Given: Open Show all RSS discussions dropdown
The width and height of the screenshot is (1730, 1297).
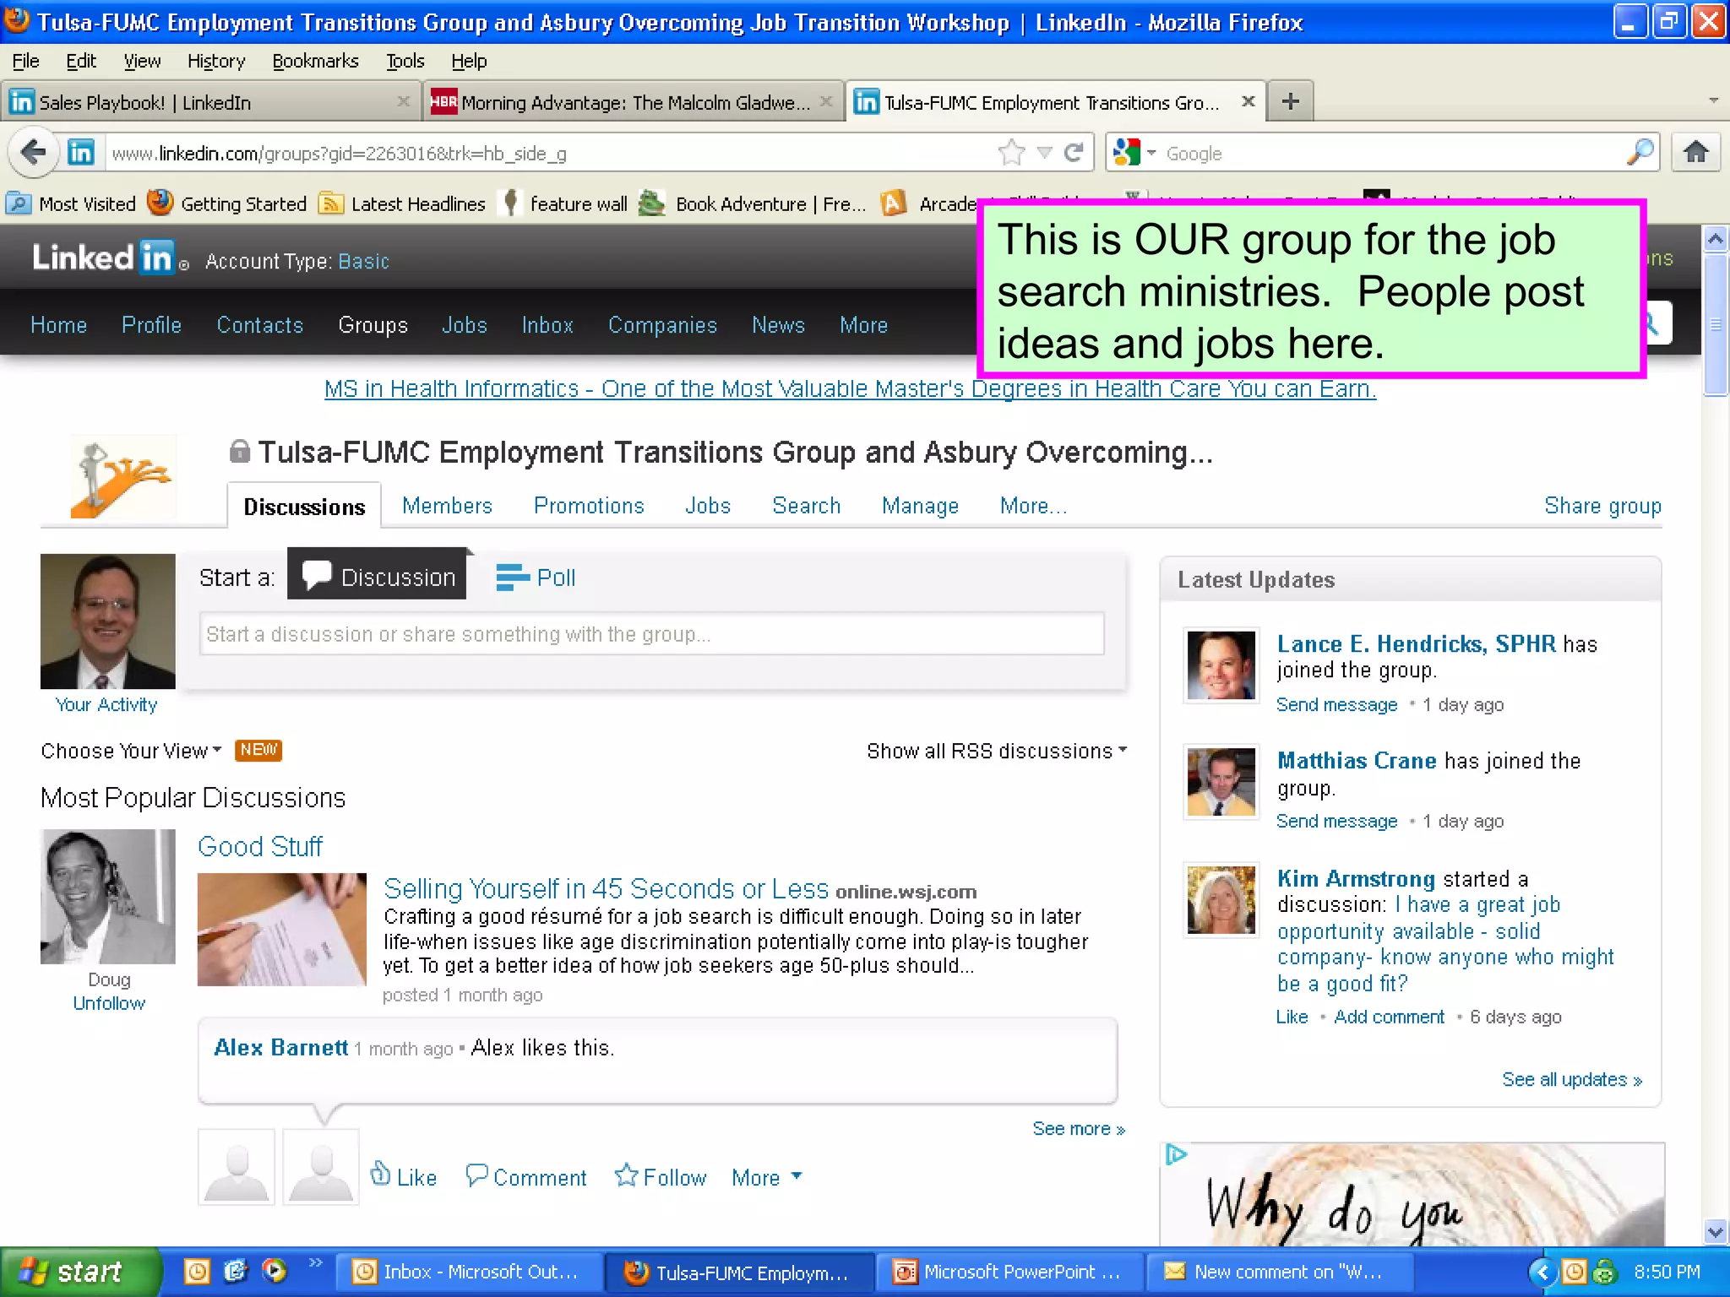Looking at the screenshot, I should (x=997, y=751).
